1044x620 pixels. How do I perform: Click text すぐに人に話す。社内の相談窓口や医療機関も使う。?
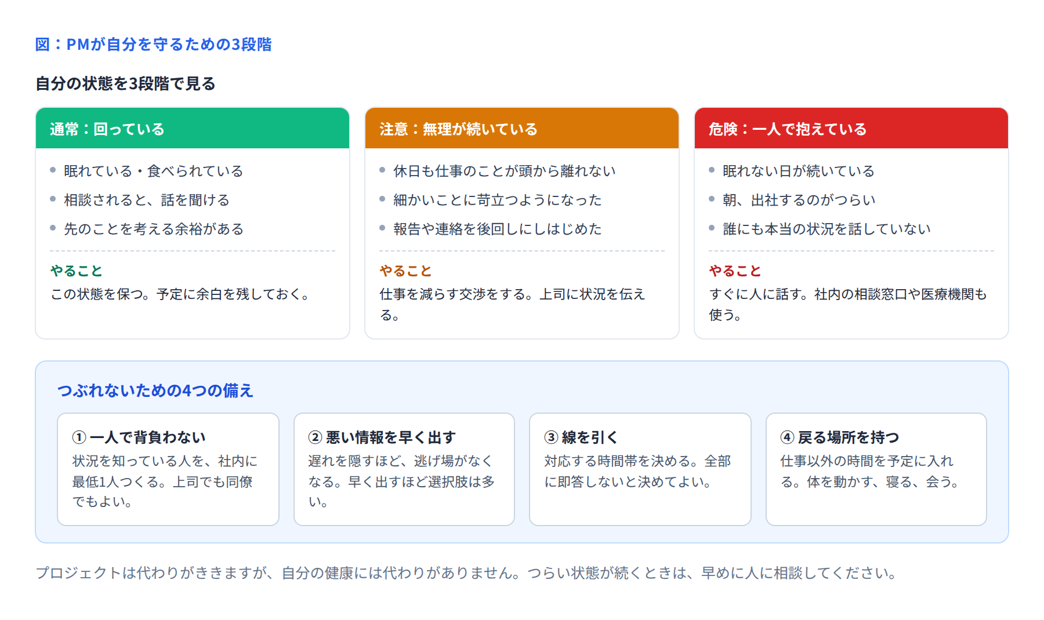[847, 304]
